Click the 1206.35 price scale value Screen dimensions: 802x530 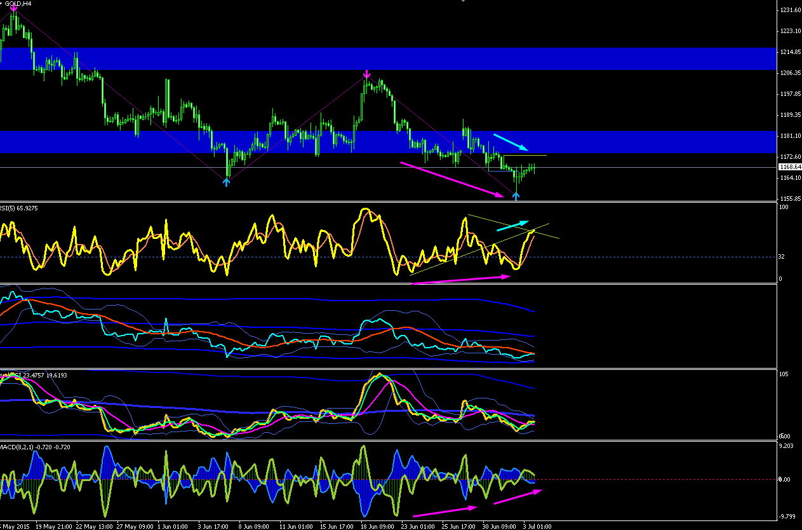791,73
